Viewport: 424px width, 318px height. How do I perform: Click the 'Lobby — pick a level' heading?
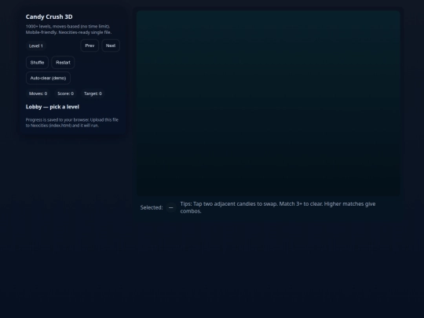point(53,107)
